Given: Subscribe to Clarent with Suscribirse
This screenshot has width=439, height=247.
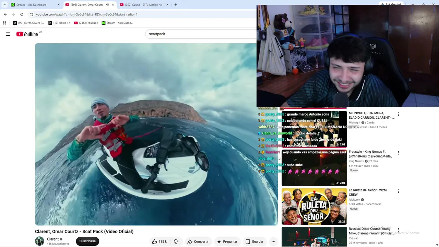Looking at the screenshot, I should click(87, 241).
